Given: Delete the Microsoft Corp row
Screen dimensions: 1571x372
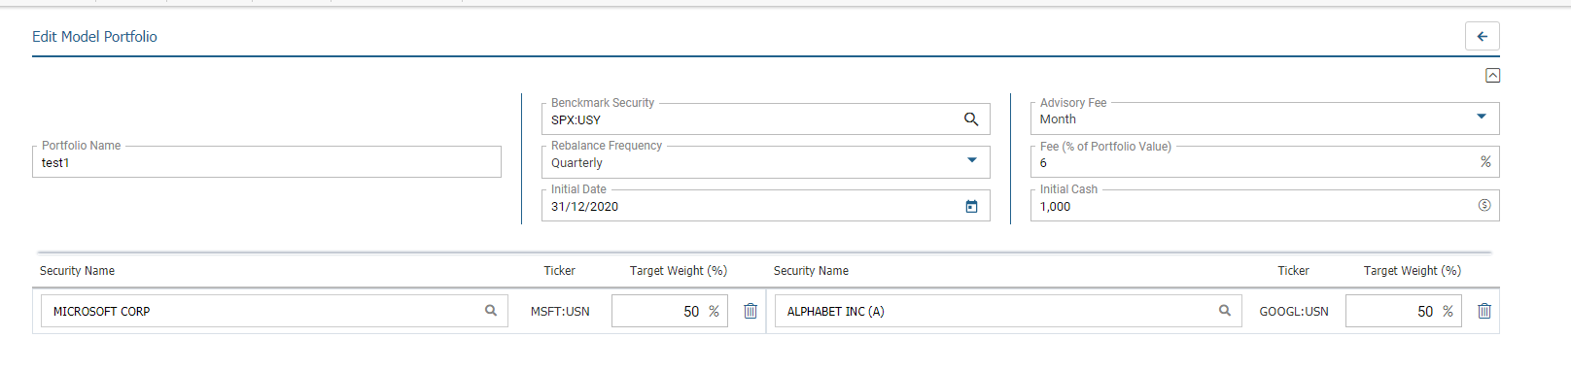Looking at the screenshot, I should pyautogui.click(x=750, y=311).
